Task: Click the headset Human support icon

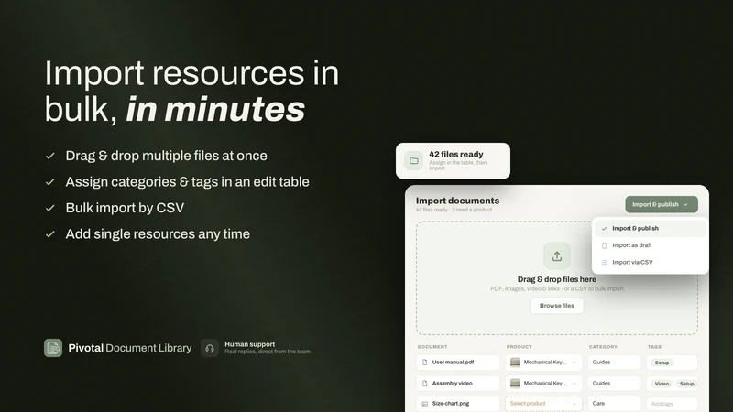Action: click(x=210, y=348)
